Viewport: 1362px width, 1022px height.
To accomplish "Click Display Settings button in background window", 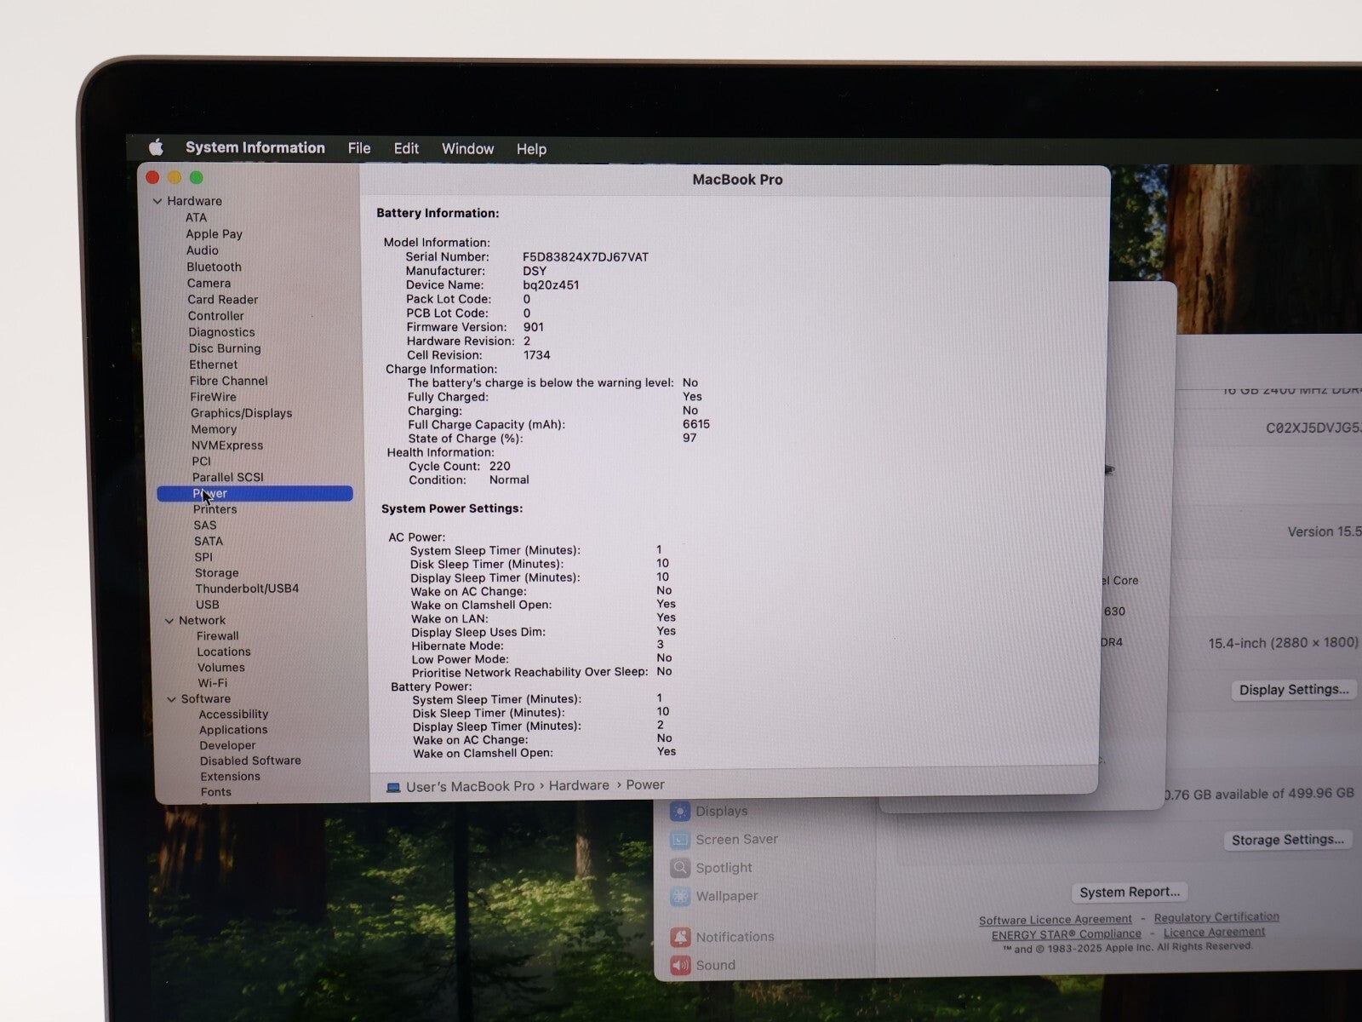I will (x=1294, y=690).
